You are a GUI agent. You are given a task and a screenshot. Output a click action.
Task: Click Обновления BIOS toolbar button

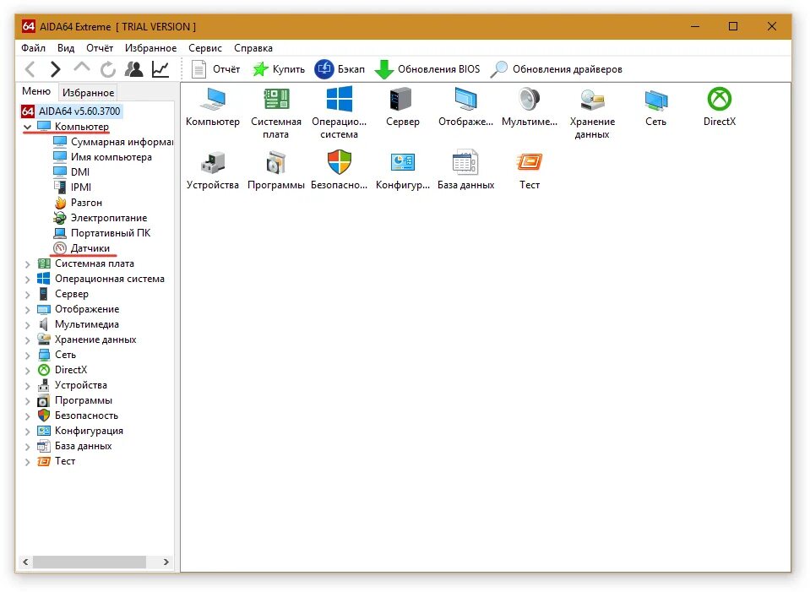427,69
